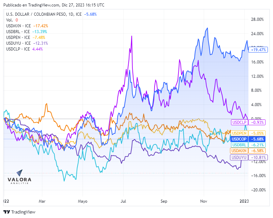Image resolution: width=273 pixels, height=218 pixels.
Task: Click the Vol. indicator label
Action: [x=10, y=20]
